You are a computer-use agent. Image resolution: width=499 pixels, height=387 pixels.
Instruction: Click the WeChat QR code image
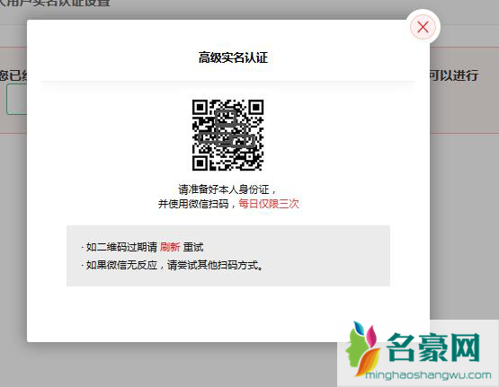tap(227, 135)
